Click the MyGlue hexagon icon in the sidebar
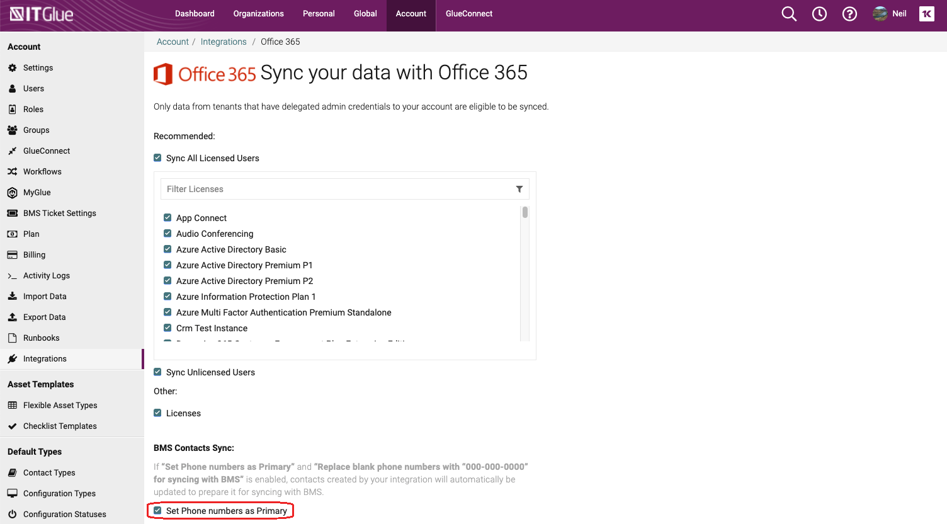 [x=12, y=192]
